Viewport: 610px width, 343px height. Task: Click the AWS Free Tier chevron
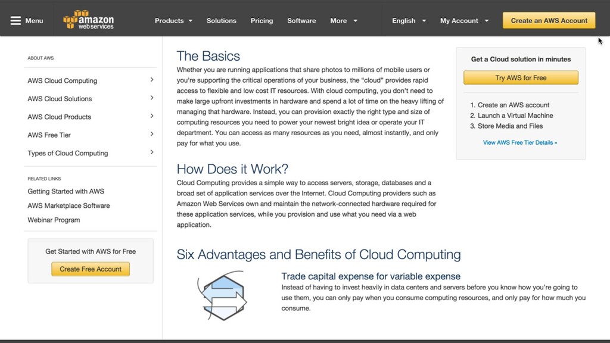point(152,134)
